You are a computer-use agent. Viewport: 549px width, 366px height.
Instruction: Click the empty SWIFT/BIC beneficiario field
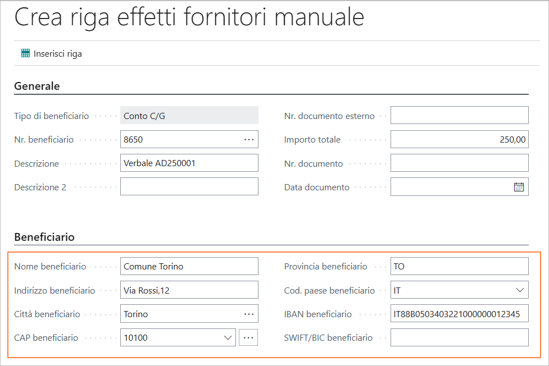tap(459, 338)
